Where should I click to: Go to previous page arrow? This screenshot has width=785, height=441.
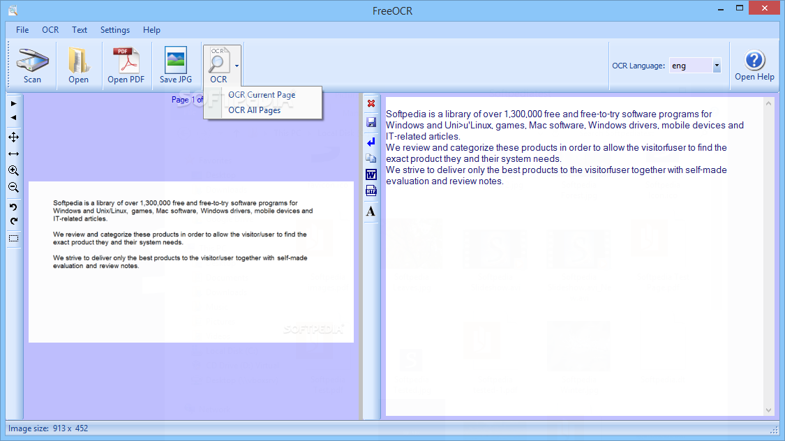[13, 118]
